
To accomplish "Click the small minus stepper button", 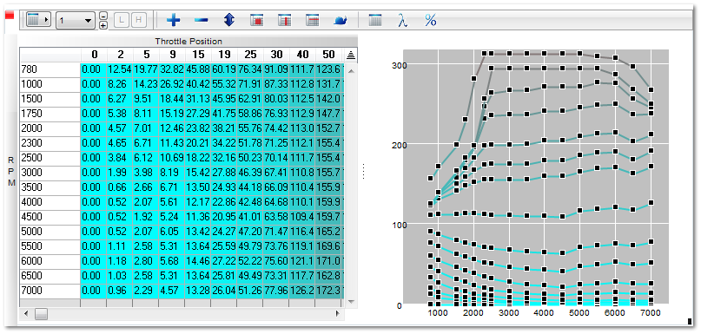I will [103, 16].
